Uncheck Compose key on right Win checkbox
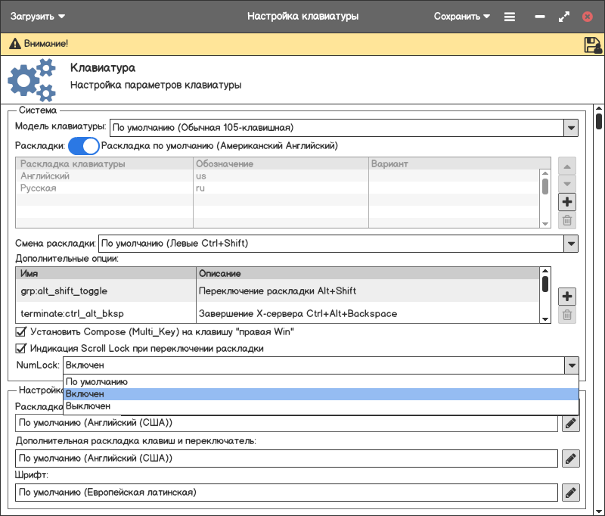The height and width of the screenshot is (516, 605). click(21, 331)
